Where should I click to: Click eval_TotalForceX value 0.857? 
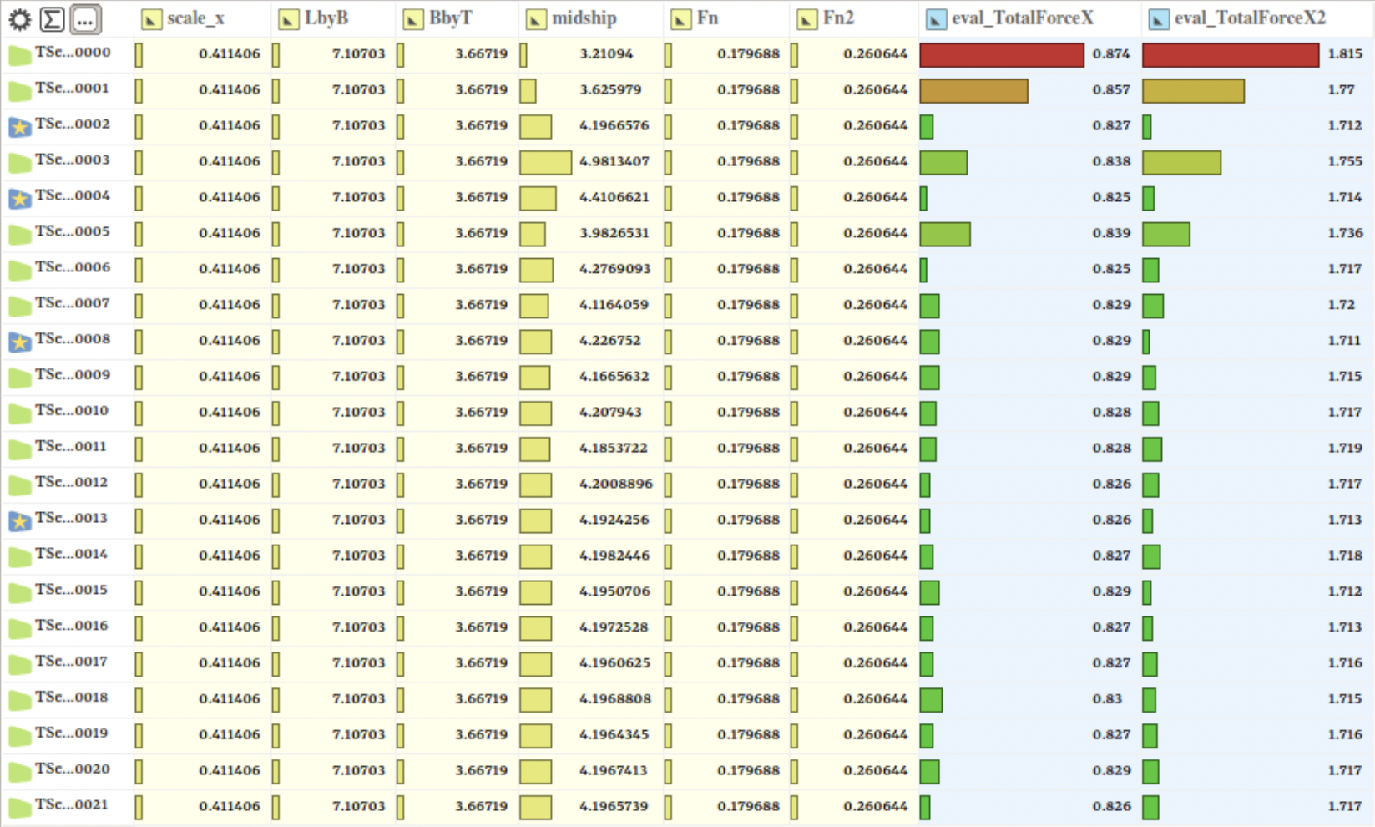point(1111,90)
